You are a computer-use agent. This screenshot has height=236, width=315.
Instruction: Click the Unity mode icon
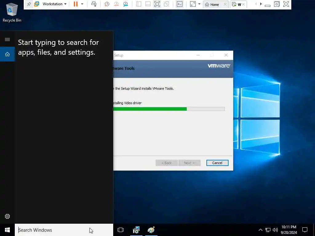click(x=166, y=4)
